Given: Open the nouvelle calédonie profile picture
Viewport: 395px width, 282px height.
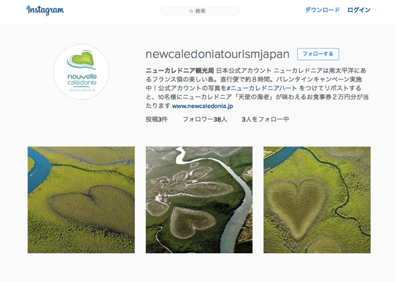Looking at the screenshot, I should [x=81, y=72].
